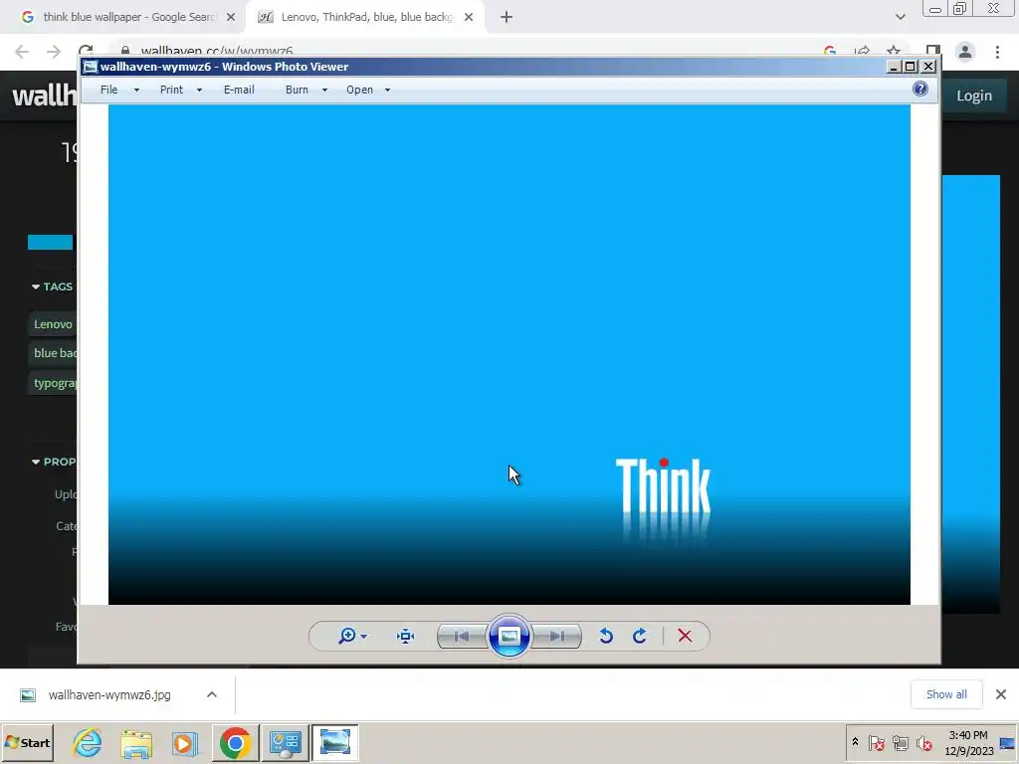Click Show desktop icon in tray
Viewport: 1019px width, 764px height.
point(1008,742)
